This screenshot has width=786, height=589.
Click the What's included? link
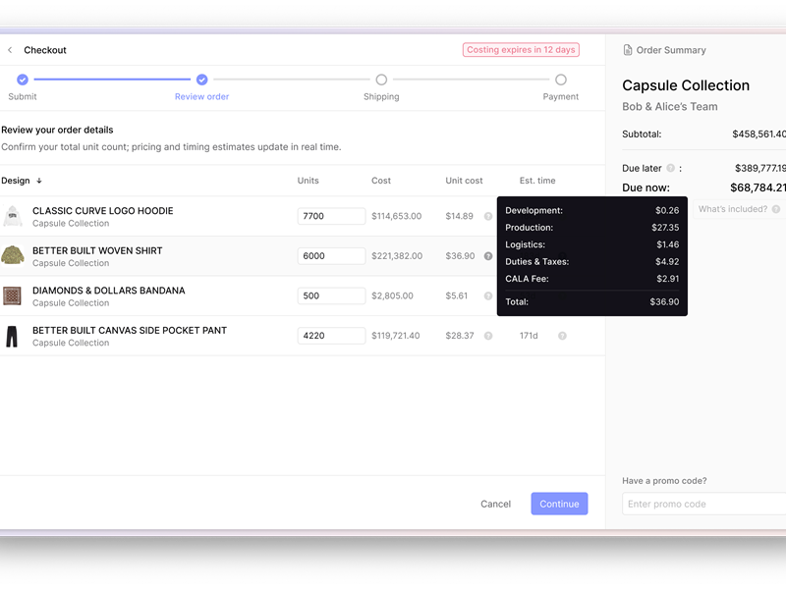733,209
